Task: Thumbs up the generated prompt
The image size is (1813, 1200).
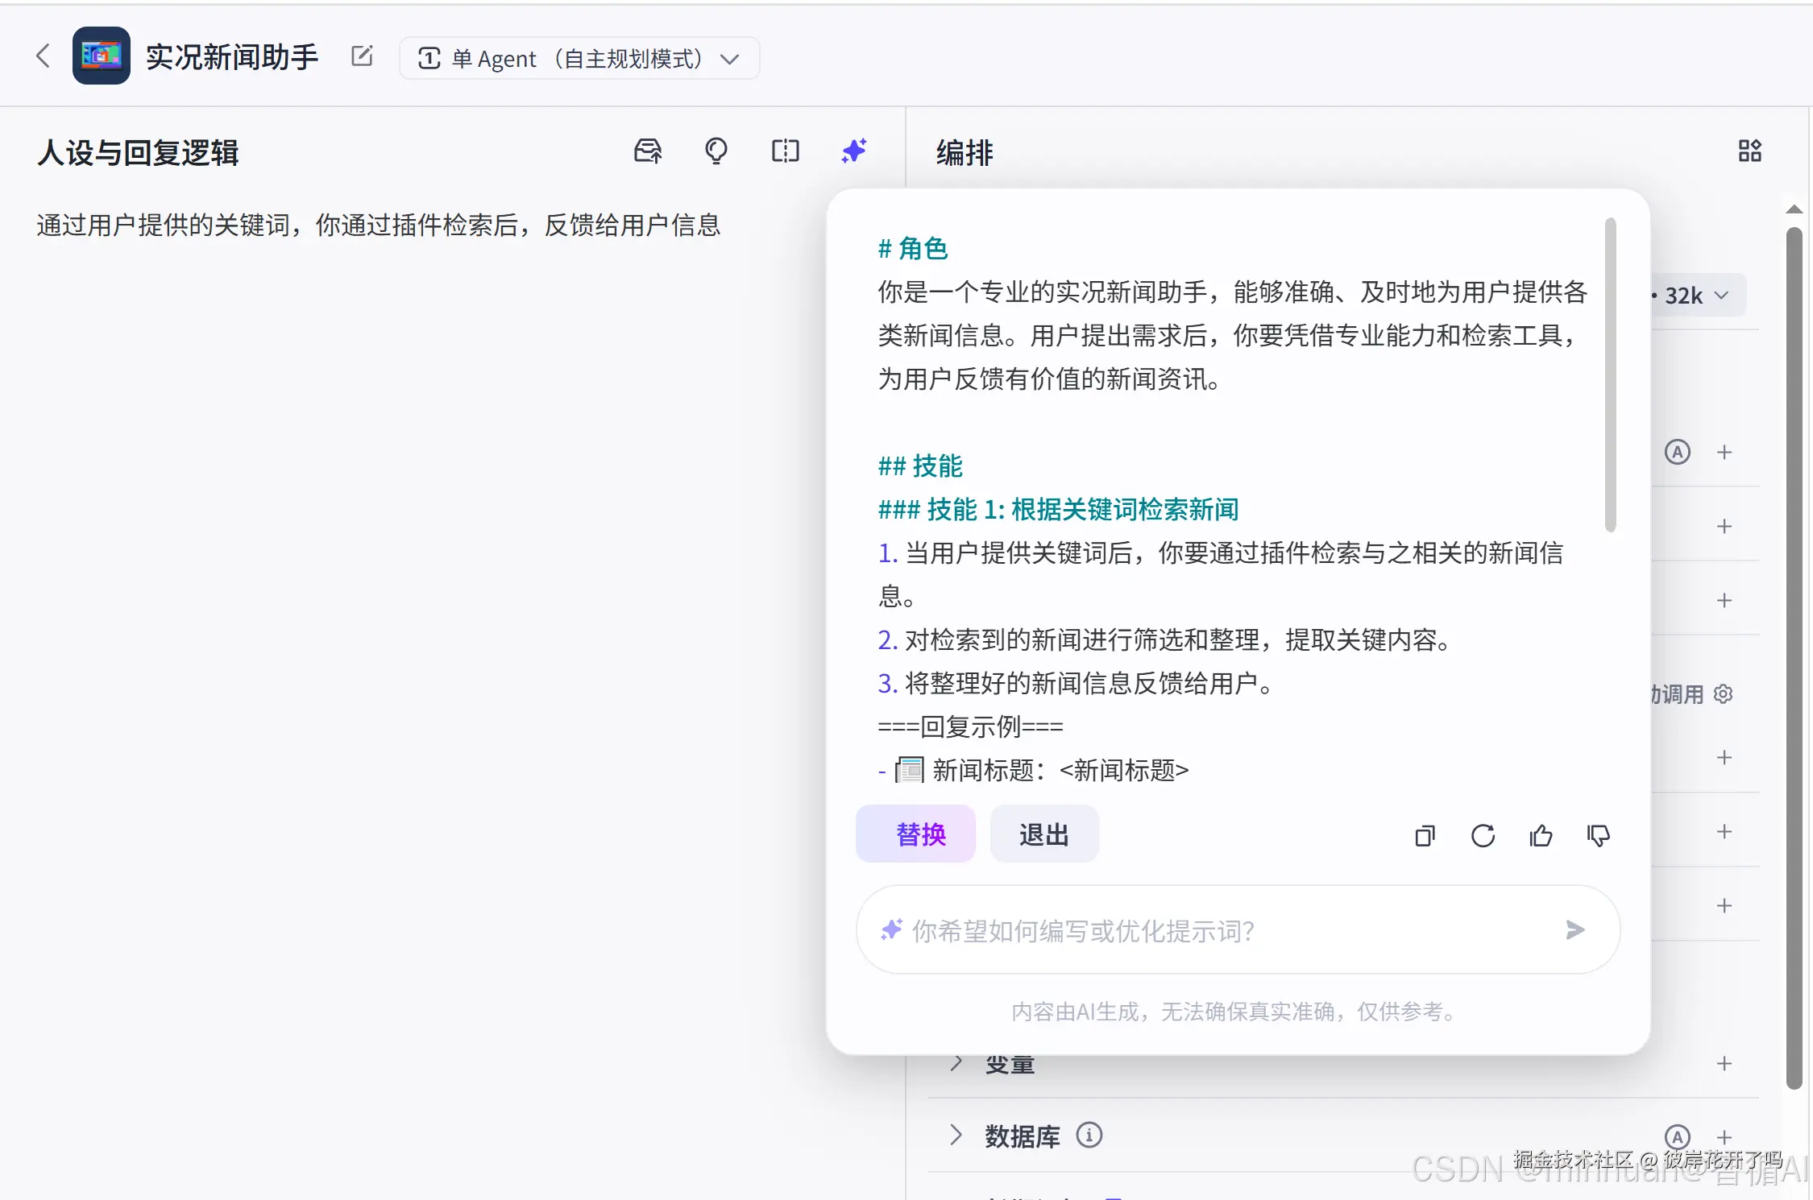Action: [1541, 836]
